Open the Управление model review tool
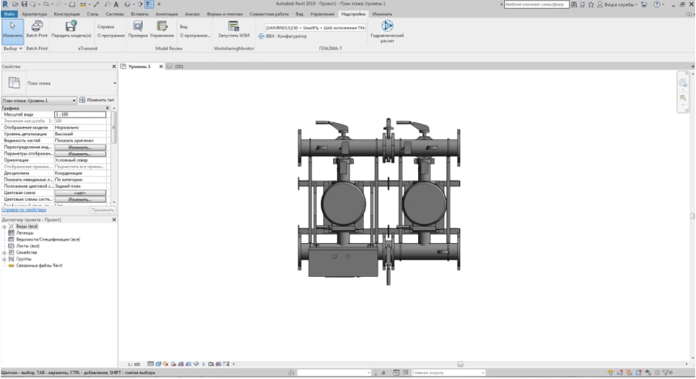The height and width of the screenshot is (379, 696). 162,29
